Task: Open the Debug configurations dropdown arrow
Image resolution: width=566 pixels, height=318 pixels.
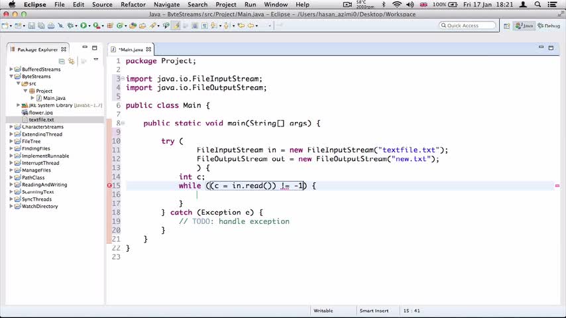Action: coord(76,26)
